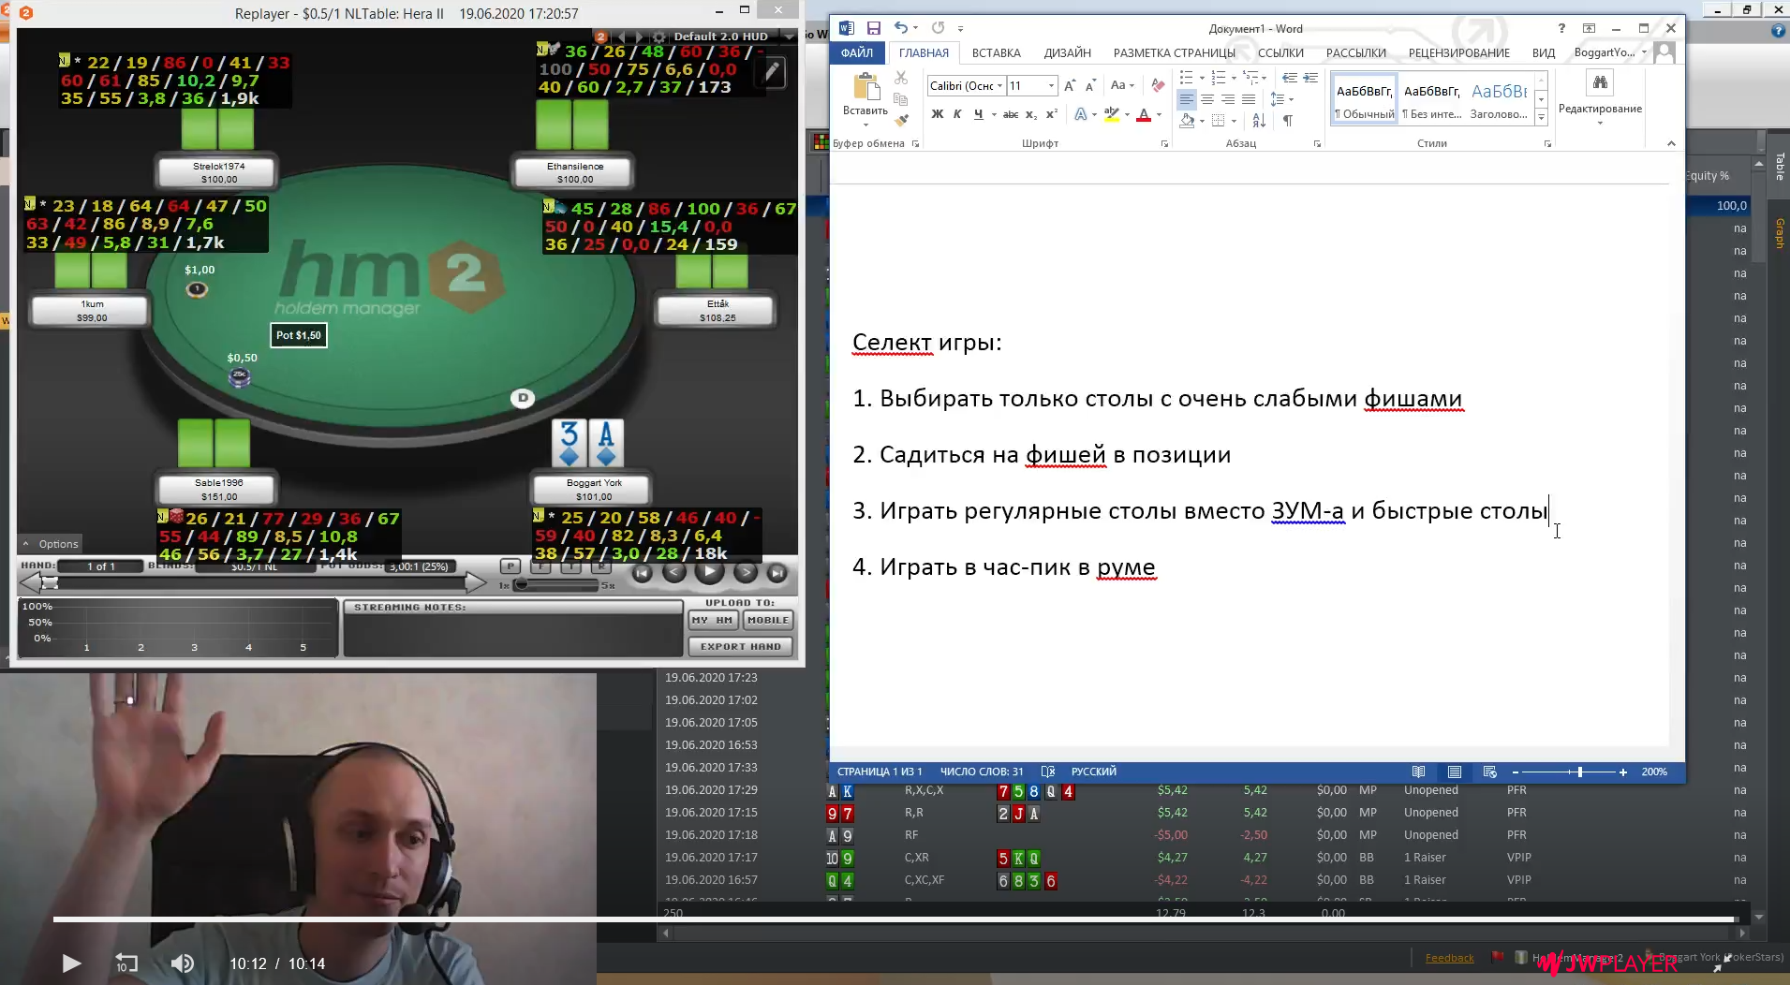Screen dimensions: 1790x985
Task: Click the HUD edit pencil icon in Replayer
Action: [x=772, y=71]
